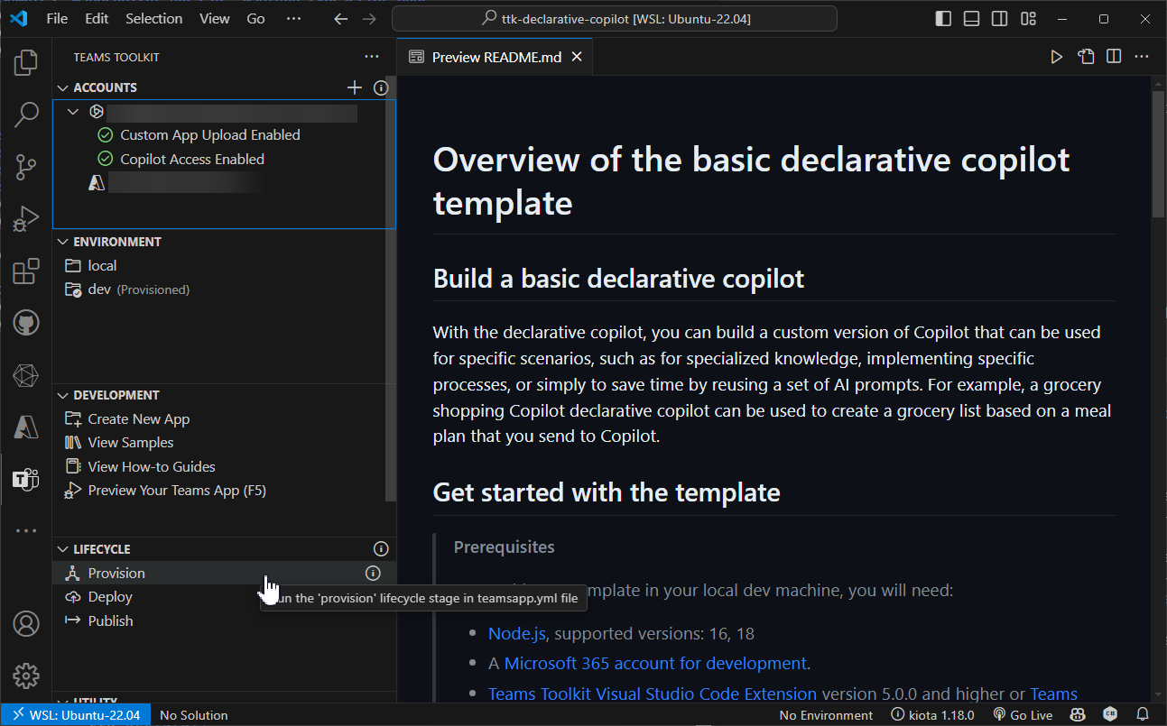Viewport: 1167px width, 726px height.
Task: Click Create New App
Action: [224, 419]
